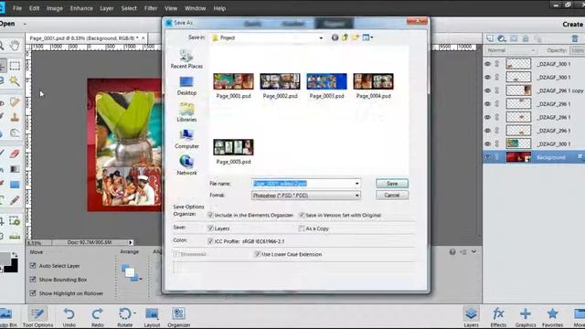Toggle Auto Select Layer option

[x=33, y=266]
